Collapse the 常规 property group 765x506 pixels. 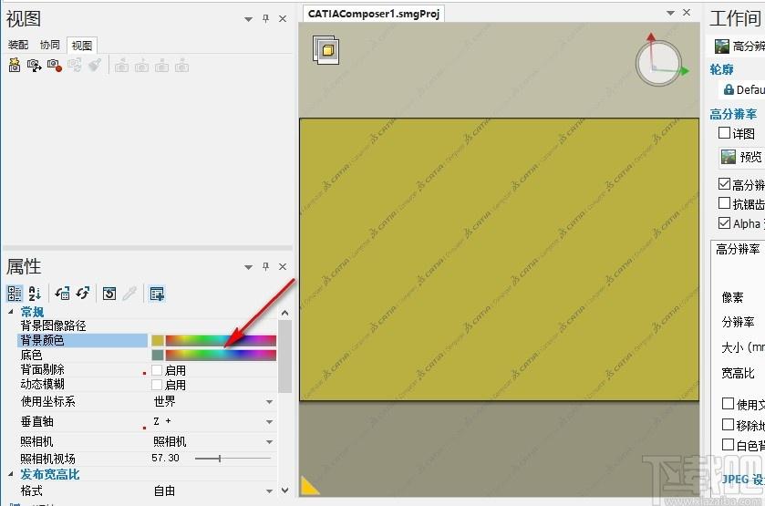pyautogui.click(x=11, y=311)
